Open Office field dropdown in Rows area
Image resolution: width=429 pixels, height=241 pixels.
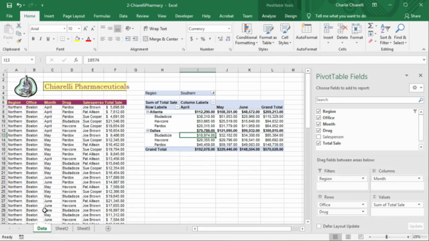[363, 205]
